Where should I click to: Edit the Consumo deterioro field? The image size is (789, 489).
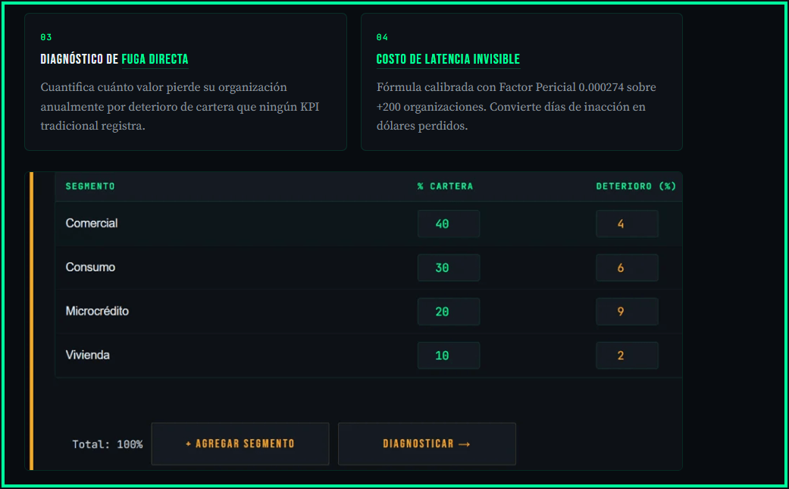click(627, 268)
